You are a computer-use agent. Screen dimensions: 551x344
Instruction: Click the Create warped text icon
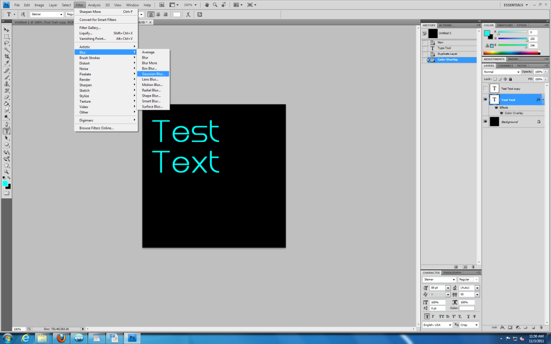188,15
